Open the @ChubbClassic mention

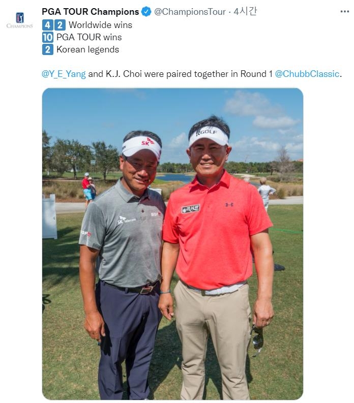pyautogui.click(x=307, y=74)
